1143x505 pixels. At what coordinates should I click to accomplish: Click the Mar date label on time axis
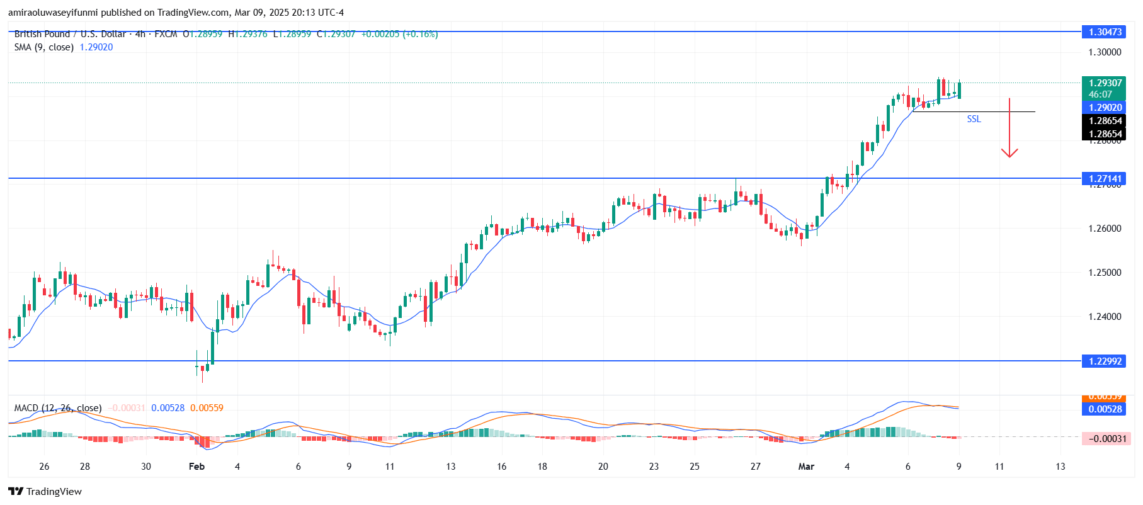[806, 467]
